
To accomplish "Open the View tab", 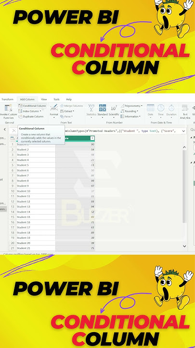I will click(x=44, y=99).
